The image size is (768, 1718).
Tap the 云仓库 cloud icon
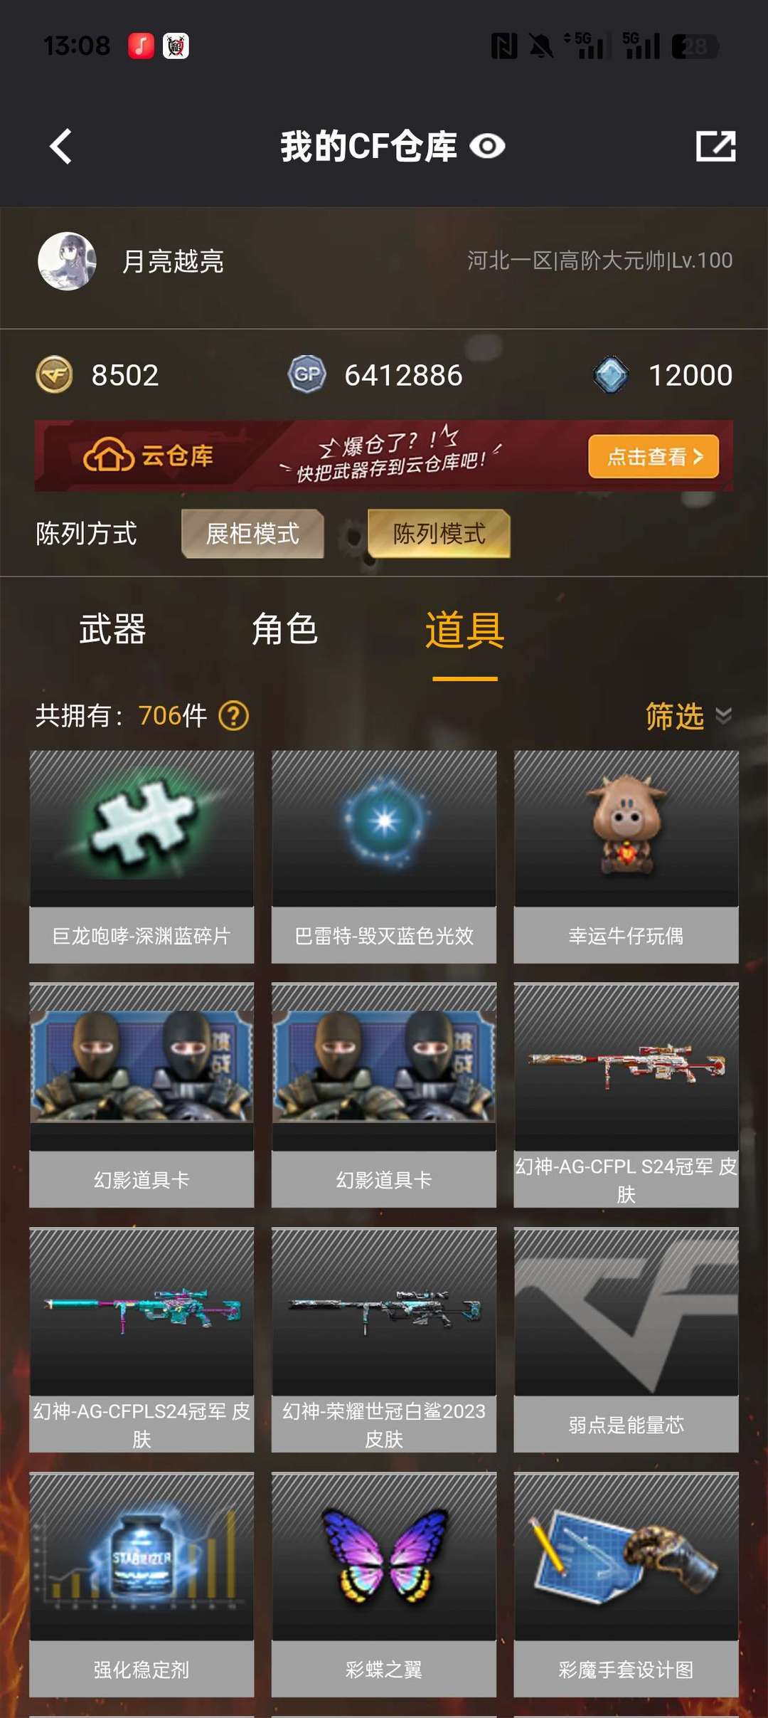[x=109, y=456]
